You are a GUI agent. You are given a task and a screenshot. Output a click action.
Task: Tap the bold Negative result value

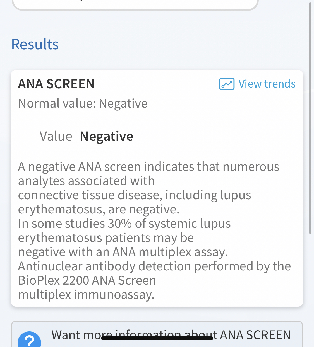(x=106, y=136)
